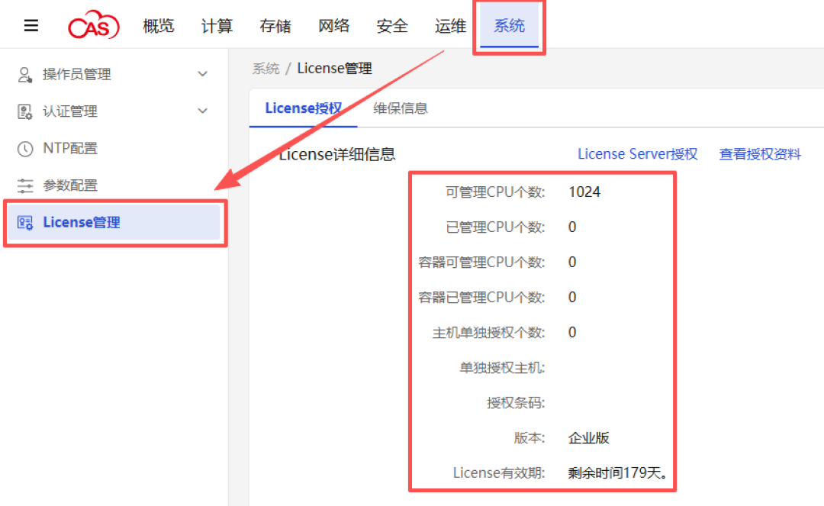
Task: Go to 参数配置 in the sidebar
Action: 70,185
